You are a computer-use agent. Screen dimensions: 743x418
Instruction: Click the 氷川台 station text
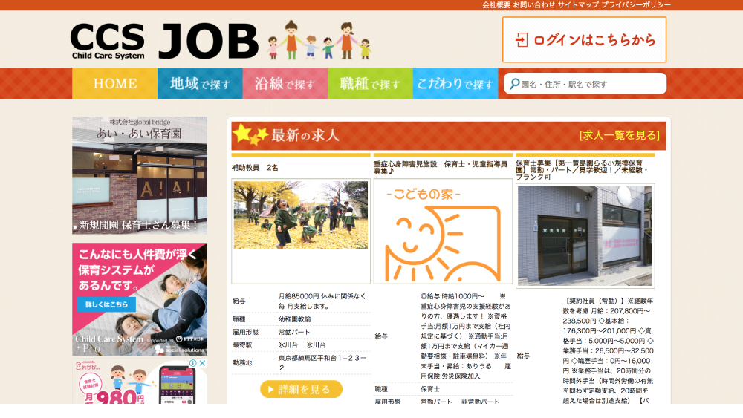pyautogui.click(x=302, y=345)
